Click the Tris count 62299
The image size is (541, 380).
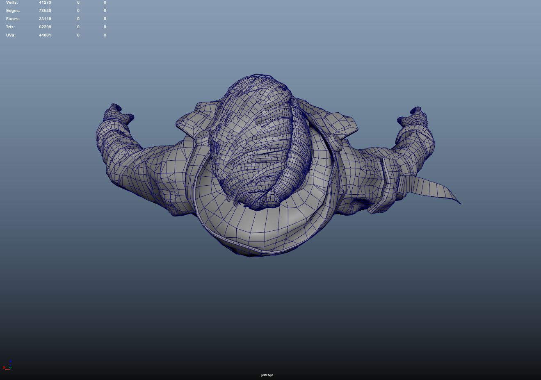[45, 27]
